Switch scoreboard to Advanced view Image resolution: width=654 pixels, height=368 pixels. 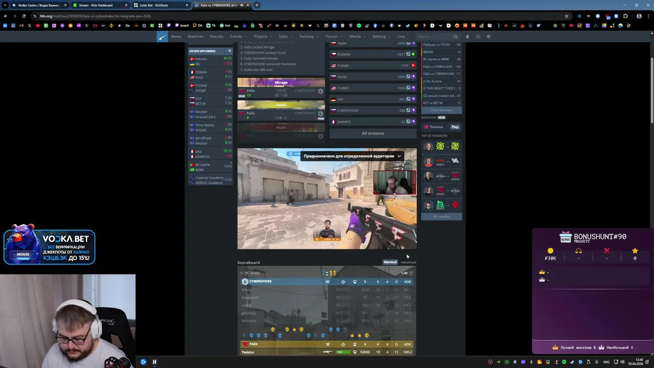[x=408, y=262]
